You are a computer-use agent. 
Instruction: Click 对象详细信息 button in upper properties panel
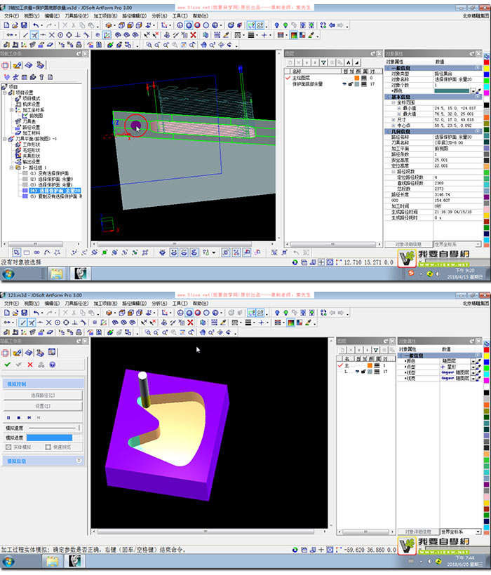[x=408, y=244]
